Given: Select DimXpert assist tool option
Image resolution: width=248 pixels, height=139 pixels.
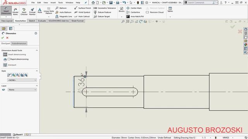Looking at the screenshot, I should click(x=10, y=65).
